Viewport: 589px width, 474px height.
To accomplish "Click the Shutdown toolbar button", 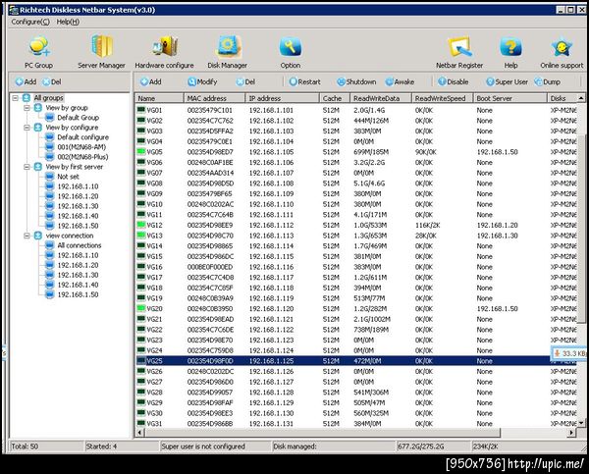I will [356, 81].
